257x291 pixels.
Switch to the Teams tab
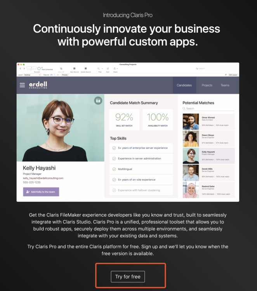point(225,85)
